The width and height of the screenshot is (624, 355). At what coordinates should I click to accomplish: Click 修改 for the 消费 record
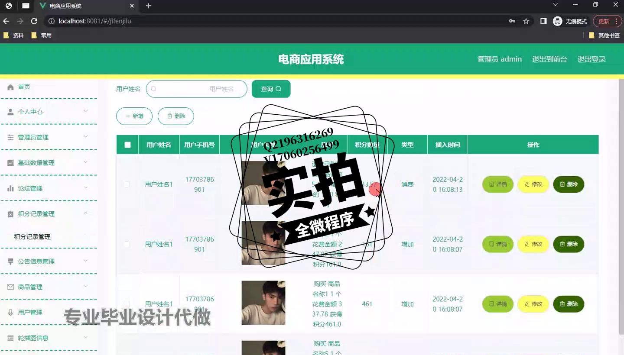pos(533,184)
